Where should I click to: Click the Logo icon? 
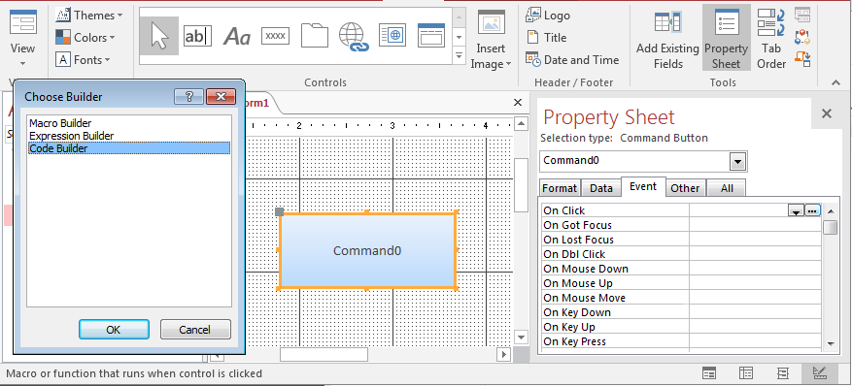[x=533, y=16]
